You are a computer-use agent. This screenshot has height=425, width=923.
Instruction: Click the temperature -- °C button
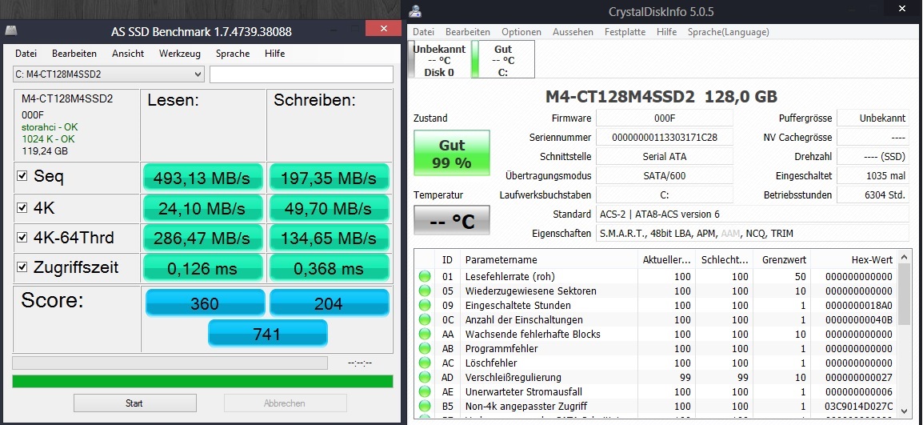[451, 220]
